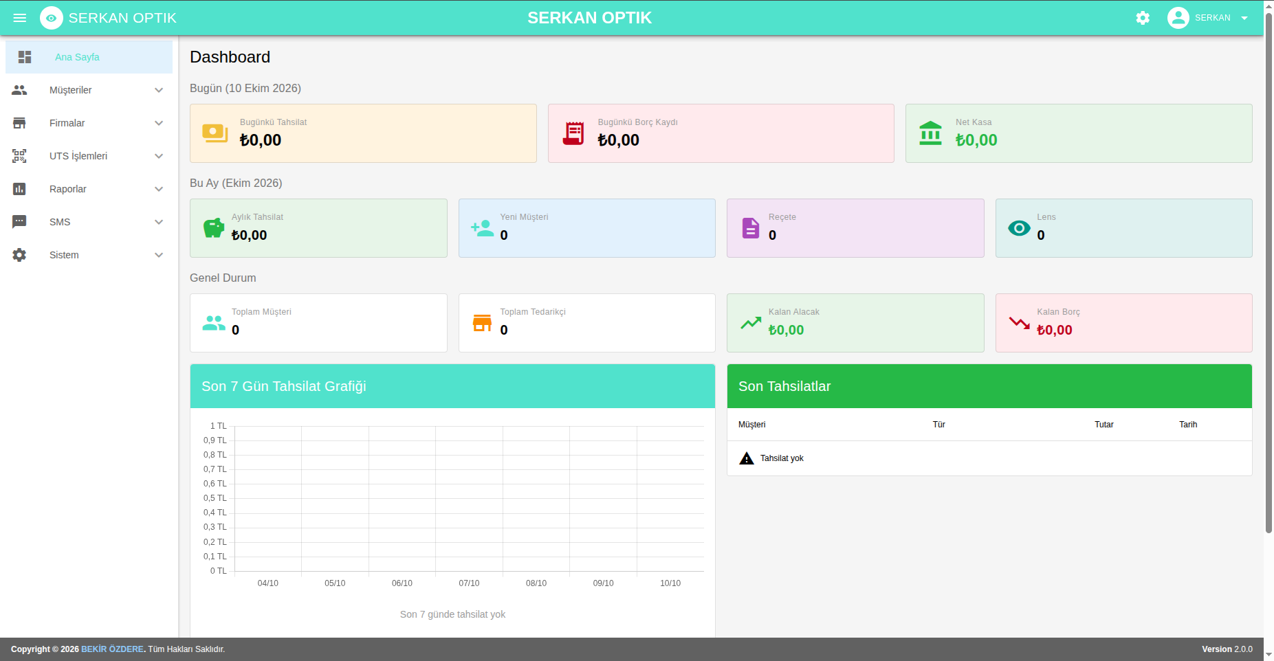1274x661 pixels.
Task: Click the eye logo beside SERKAN OPTIK
Action: click(x=52, y=18)
